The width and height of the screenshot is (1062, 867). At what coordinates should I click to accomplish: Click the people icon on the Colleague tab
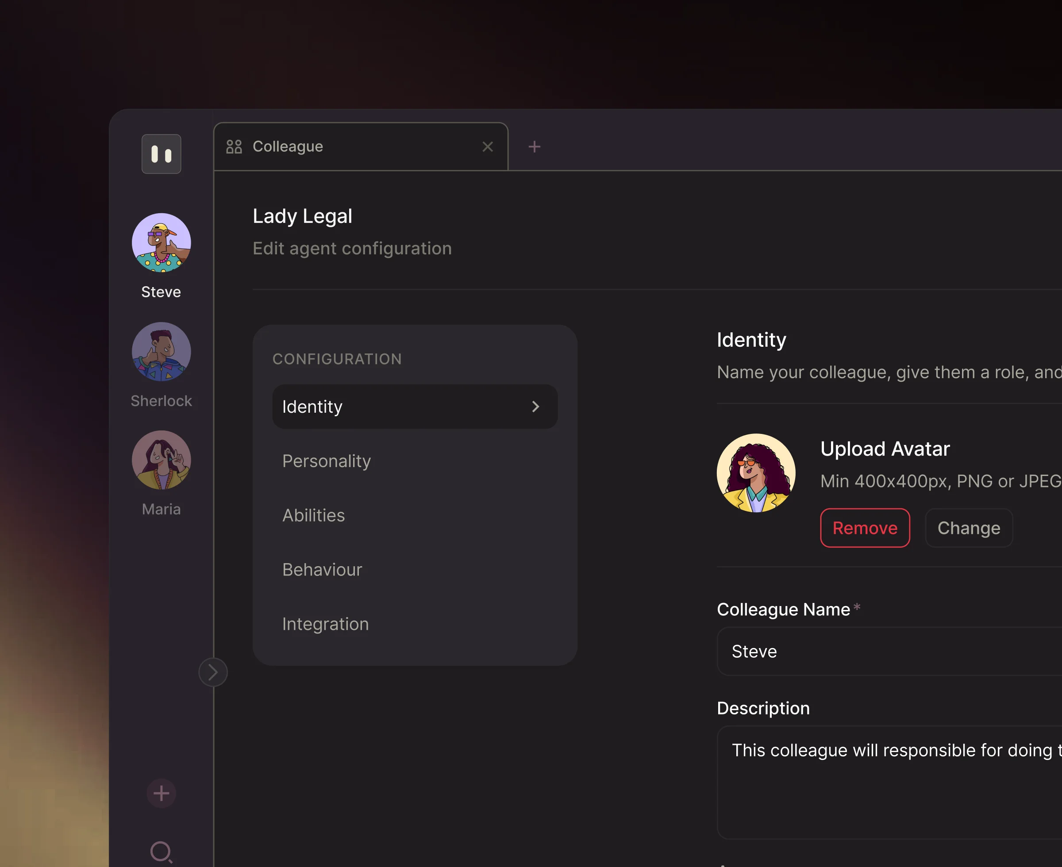pyautogui.click(x=234, y=146)
